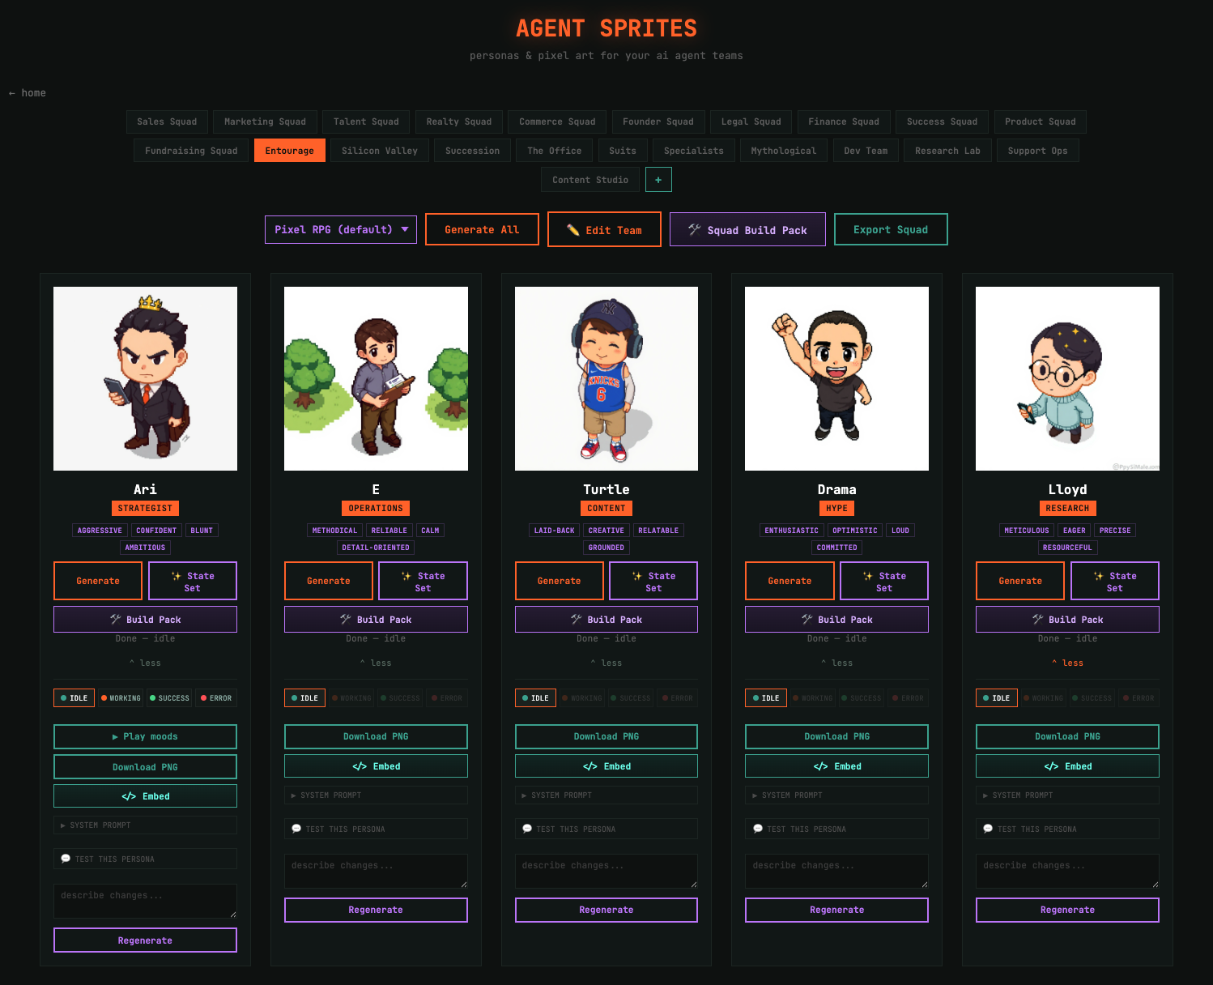The width and height of the screenshot is (1213, 985).
Task: Click the code icon on Lloyd's Embed
Action: [x=1051, y=766]
